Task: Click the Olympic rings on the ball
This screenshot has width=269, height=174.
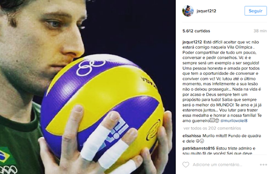Action: pos(91,67)
